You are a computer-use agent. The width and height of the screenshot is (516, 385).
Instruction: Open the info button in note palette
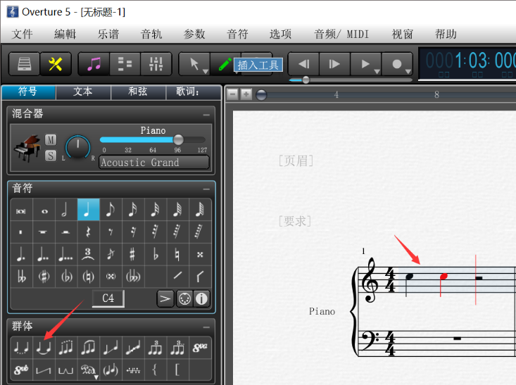click(x=201, y=299)
